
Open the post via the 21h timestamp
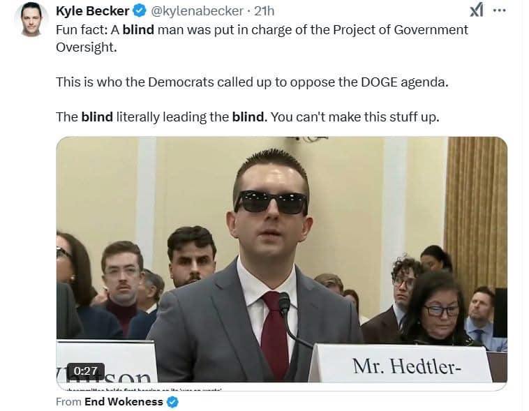point(264,11)
